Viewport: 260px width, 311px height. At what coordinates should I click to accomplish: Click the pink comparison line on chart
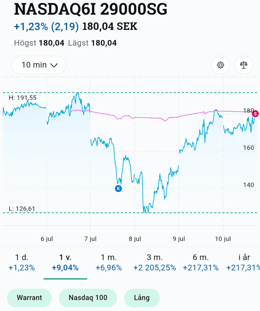[x=147, y=117]
